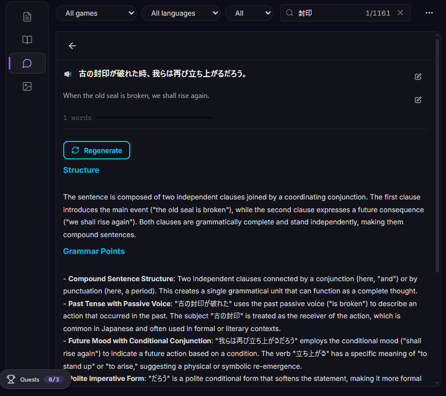Edit the English translation text
Screen dimensions: 446x396
418,100
